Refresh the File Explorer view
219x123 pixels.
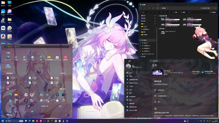click(153, 8)
